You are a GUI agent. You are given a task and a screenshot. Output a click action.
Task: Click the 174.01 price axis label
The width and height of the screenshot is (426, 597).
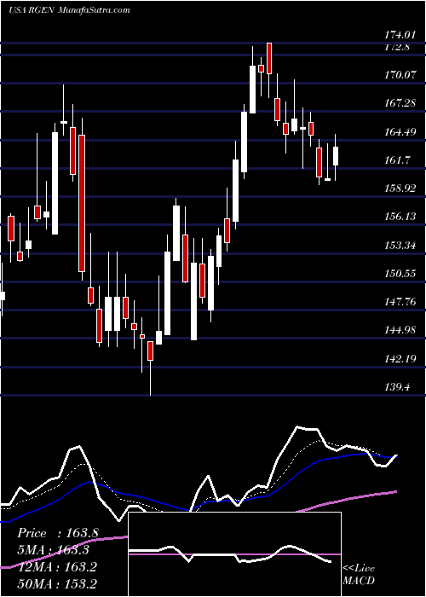399,36
